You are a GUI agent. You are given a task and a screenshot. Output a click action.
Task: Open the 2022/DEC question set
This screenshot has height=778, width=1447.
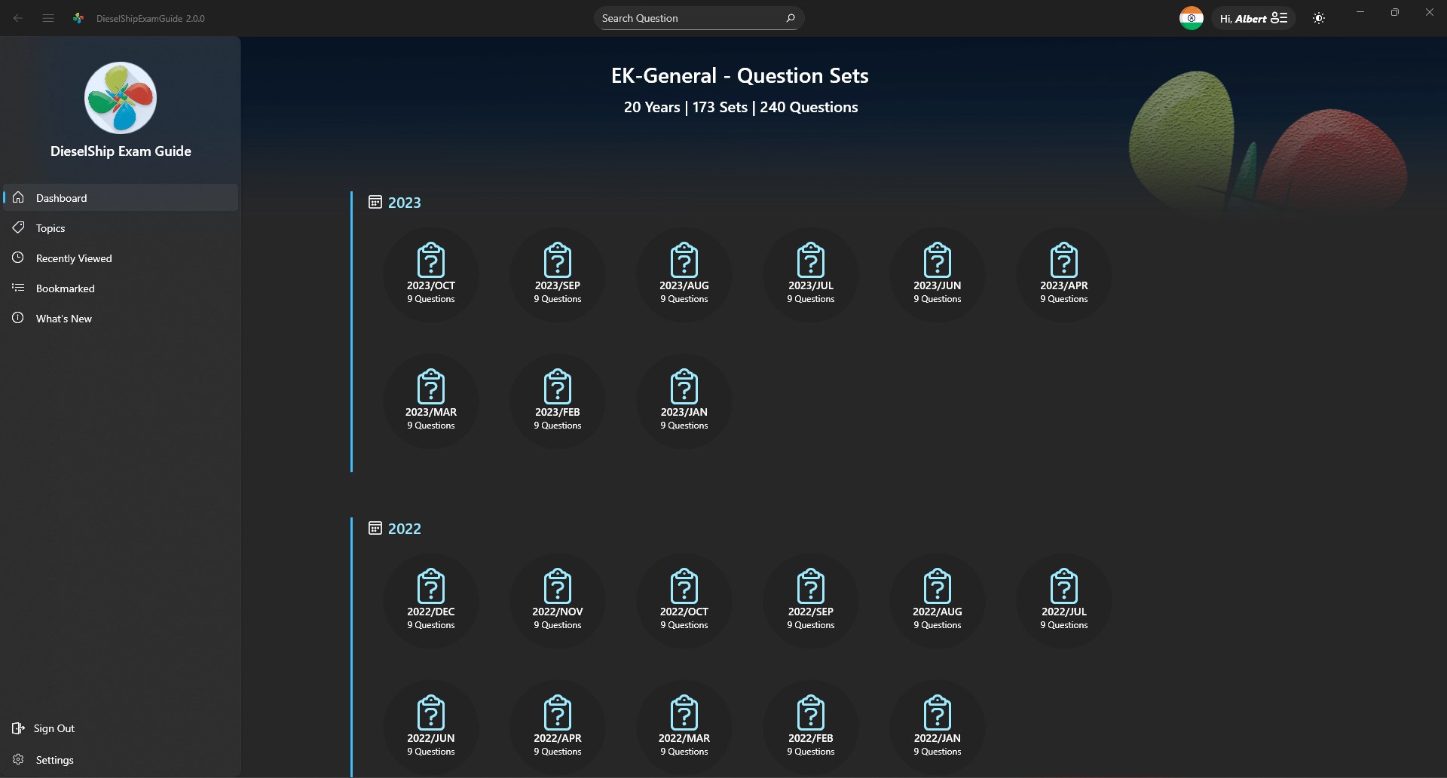point(431,601)
